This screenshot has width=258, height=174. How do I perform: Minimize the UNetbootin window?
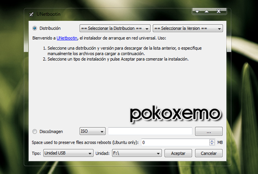coord(197,11)
